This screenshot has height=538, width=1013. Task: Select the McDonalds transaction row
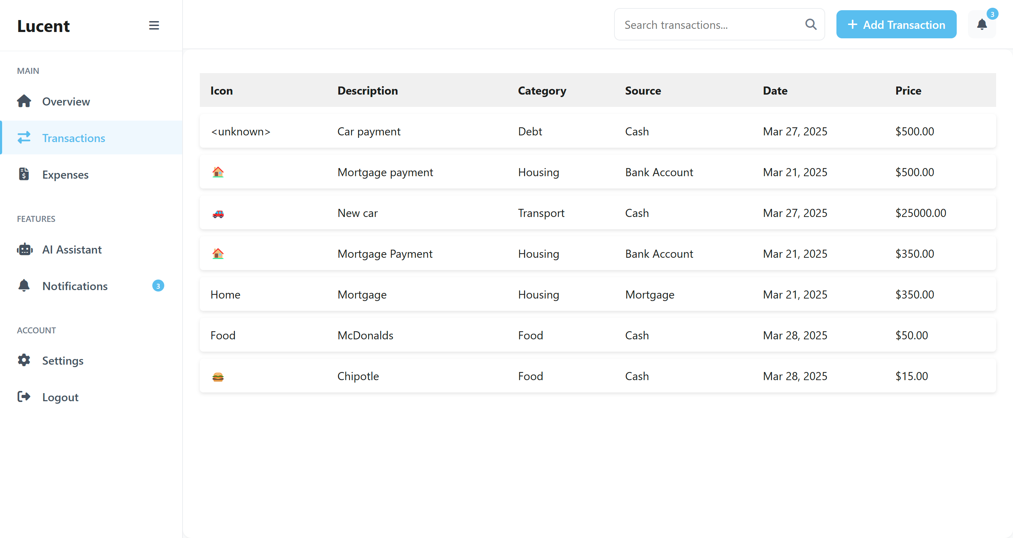tap(597, 335)
